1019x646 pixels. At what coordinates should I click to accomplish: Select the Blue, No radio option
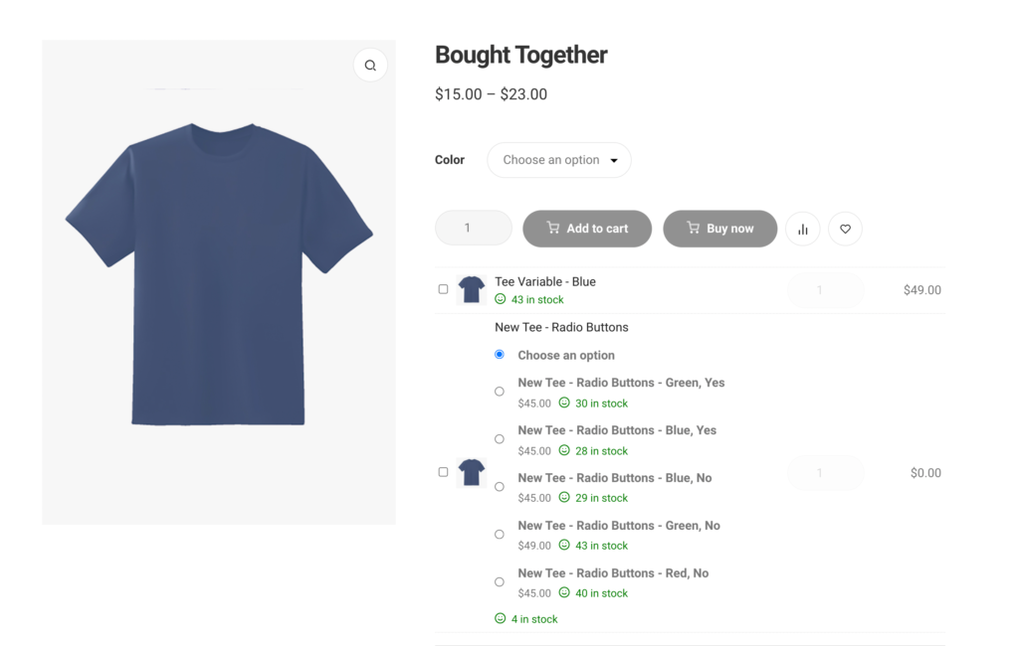pos(500,487)
